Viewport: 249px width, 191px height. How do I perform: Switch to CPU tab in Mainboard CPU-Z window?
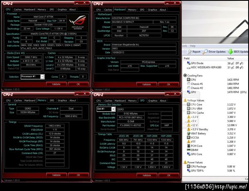pyautogui.click(x=98, y=10)
